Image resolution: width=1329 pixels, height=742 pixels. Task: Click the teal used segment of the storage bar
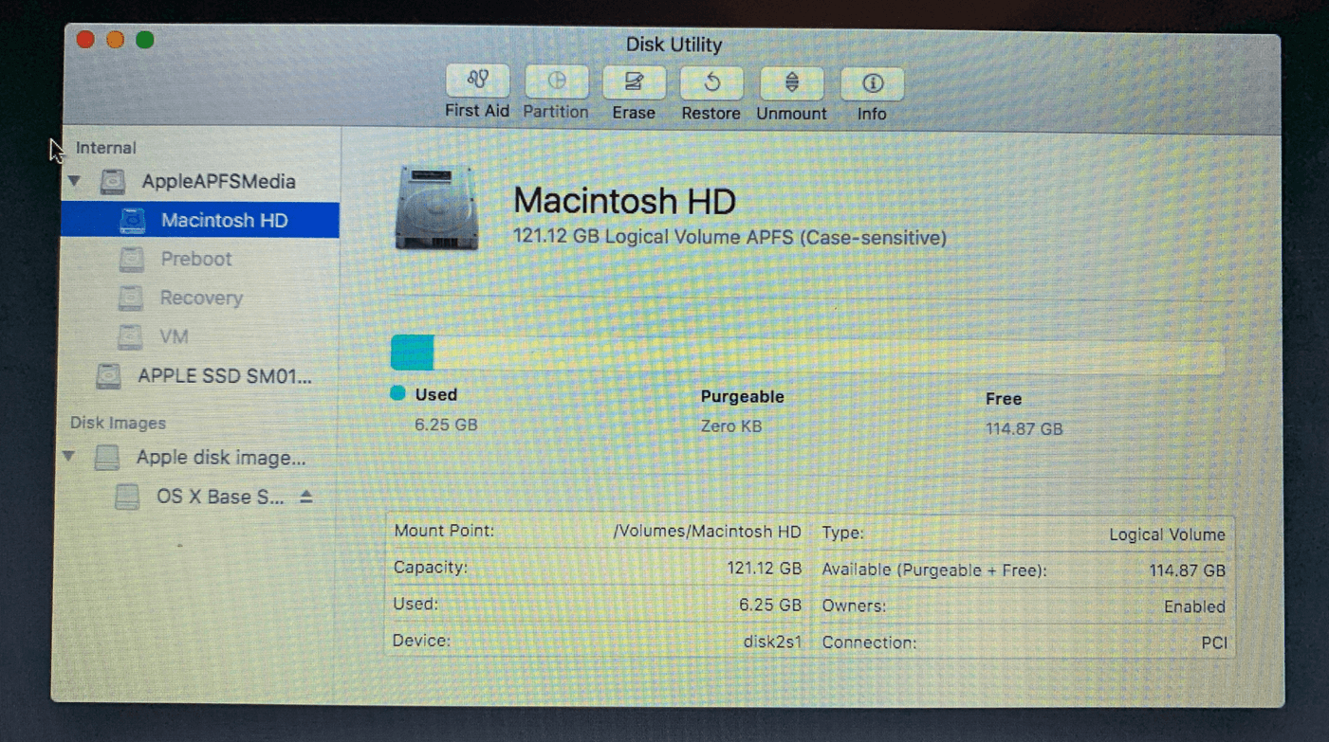pos(412,353)
